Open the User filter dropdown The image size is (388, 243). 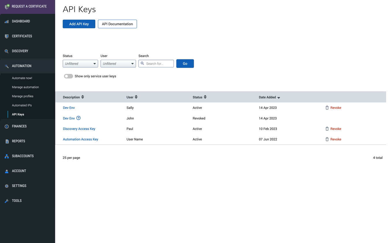(118, 63)
